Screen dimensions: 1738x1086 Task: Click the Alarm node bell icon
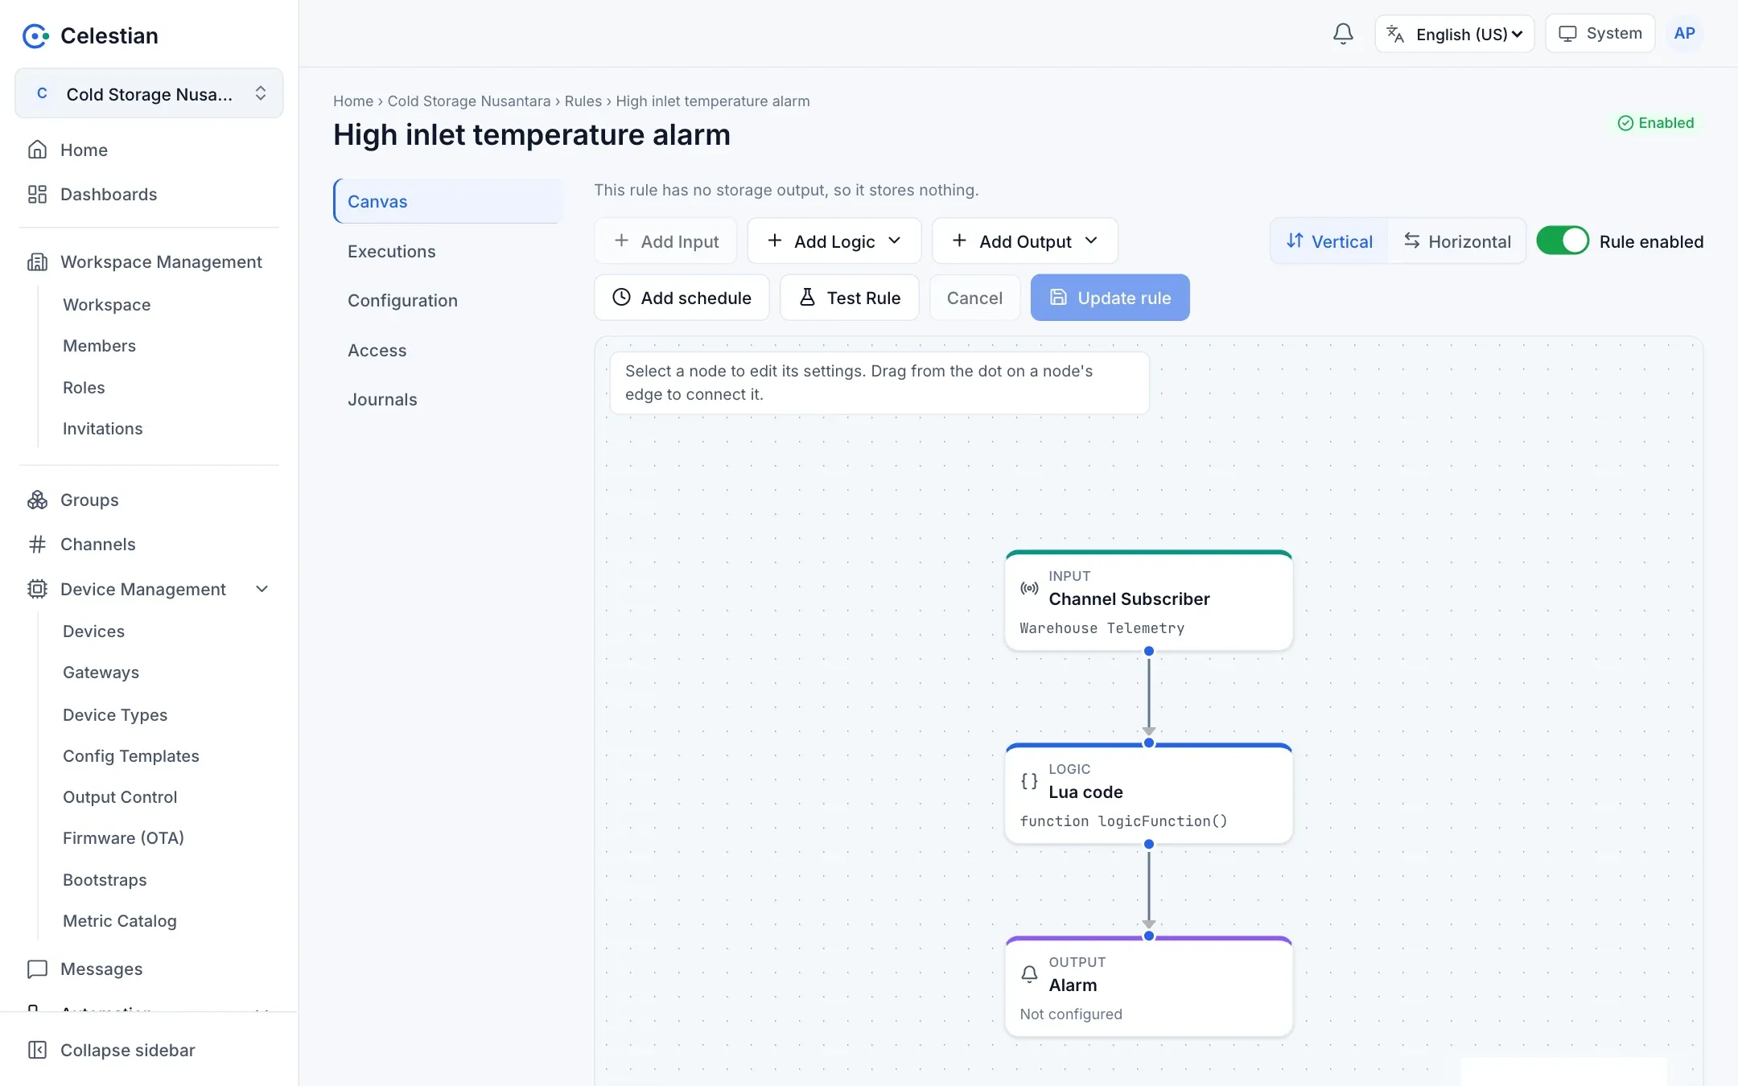(1029, 974)
